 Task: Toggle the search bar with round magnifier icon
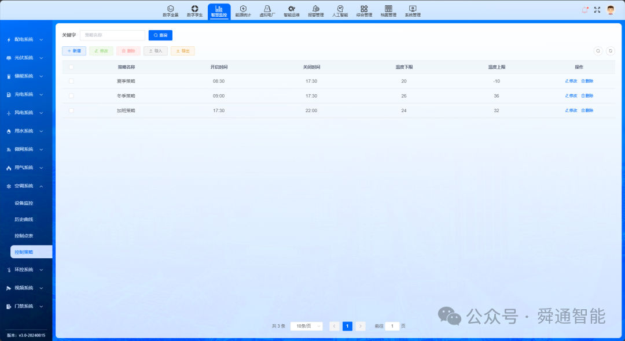(598, 51)
